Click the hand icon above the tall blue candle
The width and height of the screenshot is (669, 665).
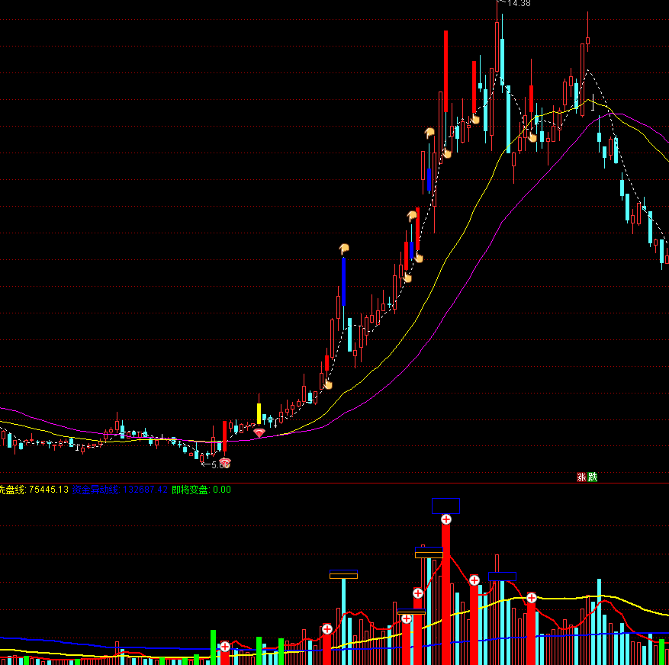344,248
